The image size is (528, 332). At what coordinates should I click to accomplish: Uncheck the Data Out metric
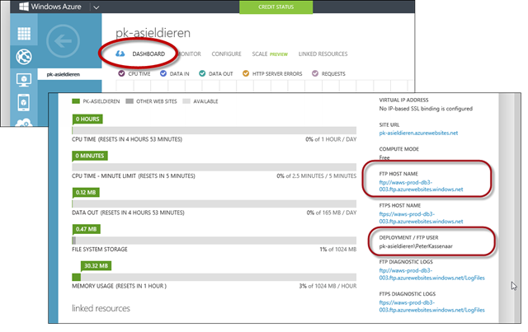[202, 73]
